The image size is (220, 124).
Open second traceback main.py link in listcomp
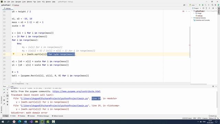point(54,106)
